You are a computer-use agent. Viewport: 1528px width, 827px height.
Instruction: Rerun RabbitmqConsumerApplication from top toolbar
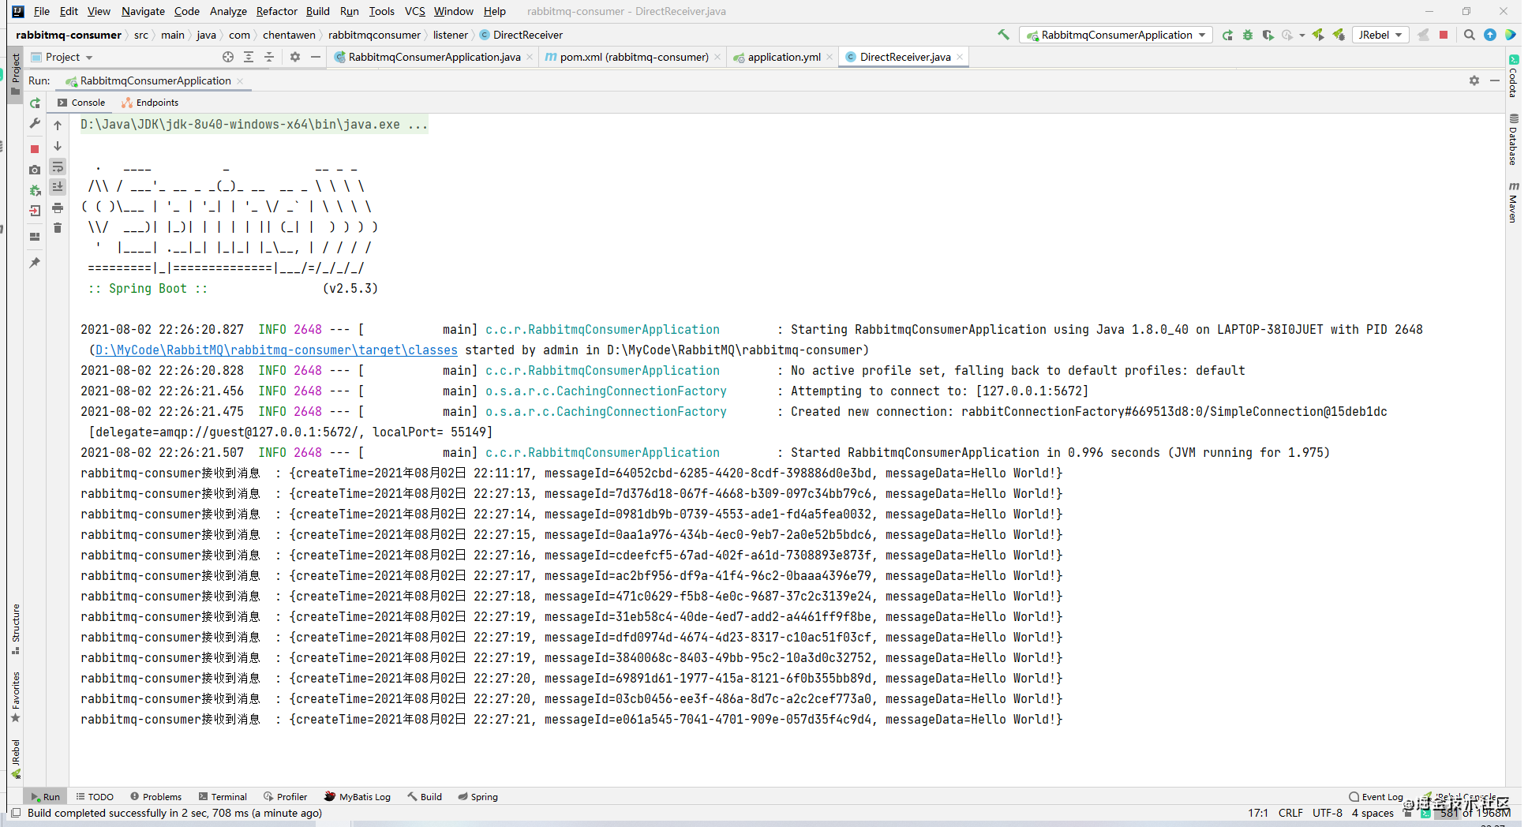1227,35
